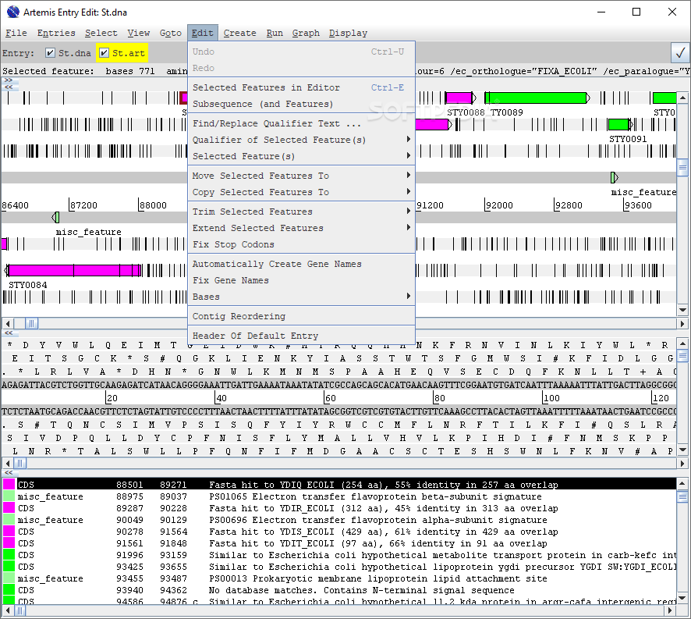Choose Header Of Default Entry
691x619 pixels.
(301, 336)
